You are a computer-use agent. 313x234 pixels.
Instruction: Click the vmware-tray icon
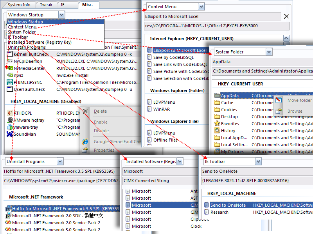tap(10, 127)
